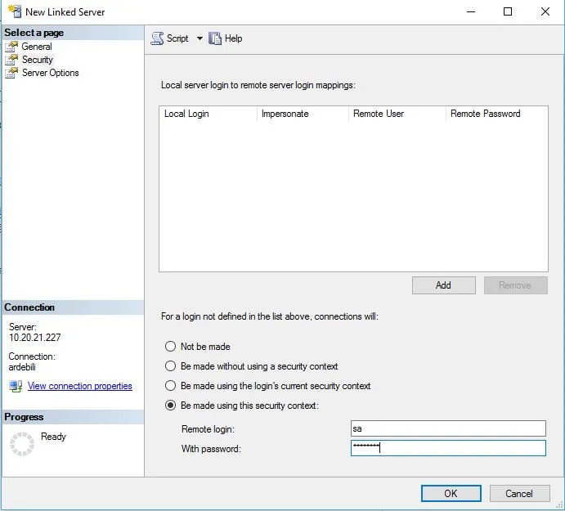Image resolution: width=565 pixels, height=511 pixels.
Task: Click the progress spinner icon
Action: (x=22, y=444)
